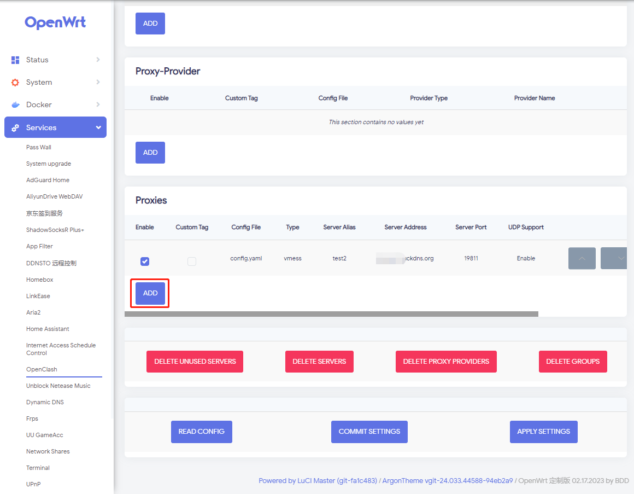This screenshot has width=634, height=494.
Task: Open AdGuard Home menu entry
Action: click(x=48, y=180)
